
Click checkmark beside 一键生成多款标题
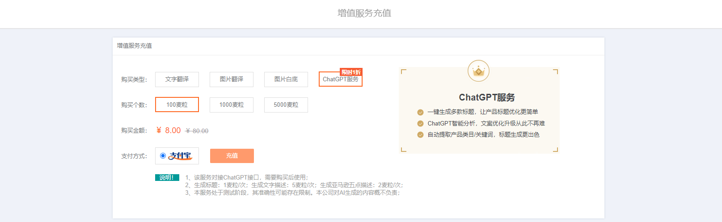coord(420,112)
